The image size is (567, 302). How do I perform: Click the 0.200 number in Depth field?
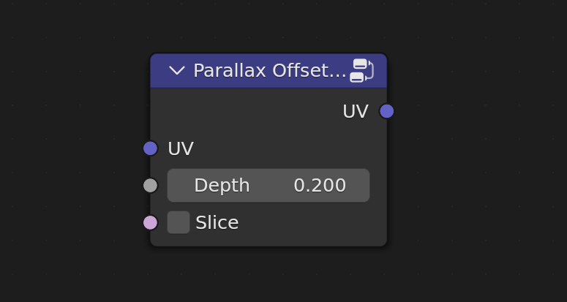coord(320,185)
